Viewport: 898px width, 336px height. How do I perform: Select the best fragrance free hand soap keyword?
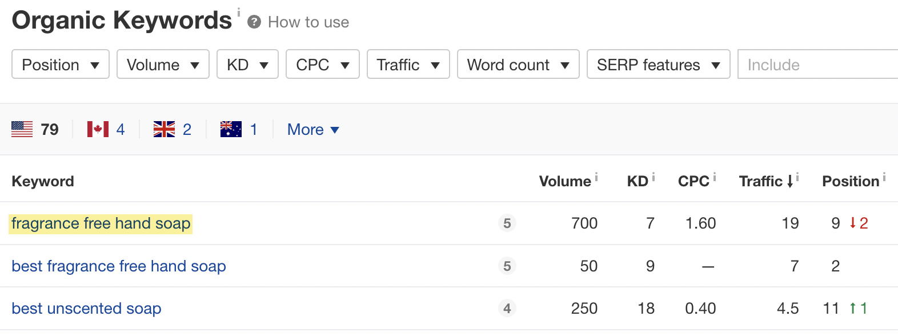point(118,266)
